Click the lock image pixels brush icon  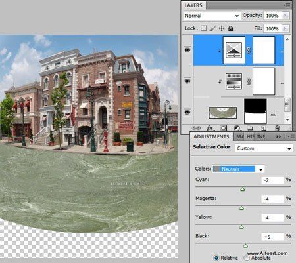pyautogui.click(x=212, y=28)
